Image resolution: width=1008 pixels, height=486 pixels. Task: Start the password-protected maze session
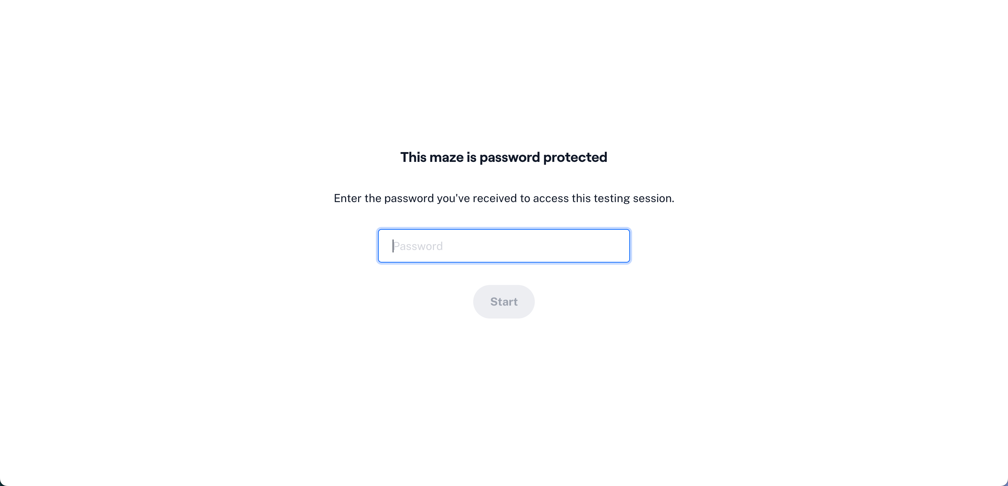(x=504, y=301)
